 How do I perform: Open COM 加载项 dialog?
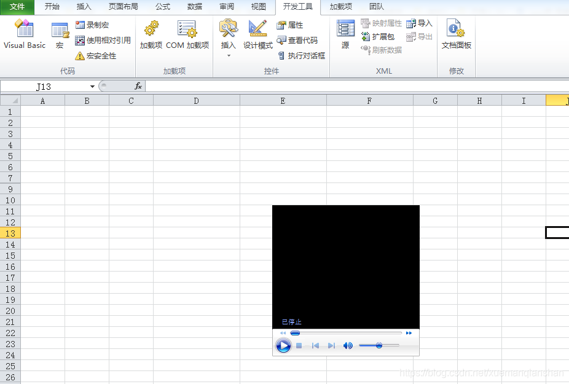pyautogui.click(x=187, y=35)
